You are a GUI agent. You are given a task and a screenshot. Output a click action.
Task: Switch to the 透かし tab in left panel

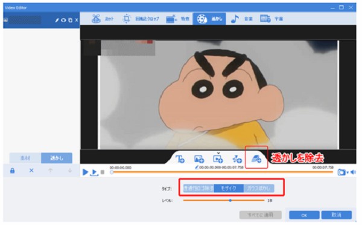pyautogui.click(x=57, y=158)
